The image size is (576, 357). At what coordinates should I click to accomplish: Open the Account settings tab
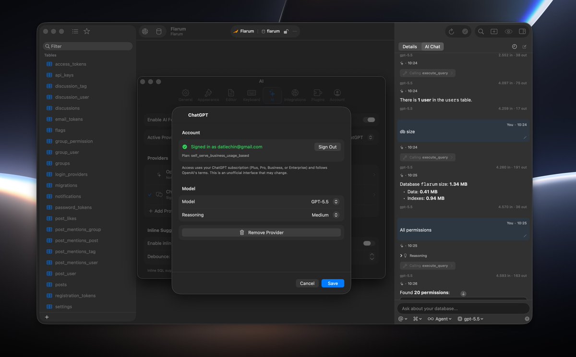point(337,95)
